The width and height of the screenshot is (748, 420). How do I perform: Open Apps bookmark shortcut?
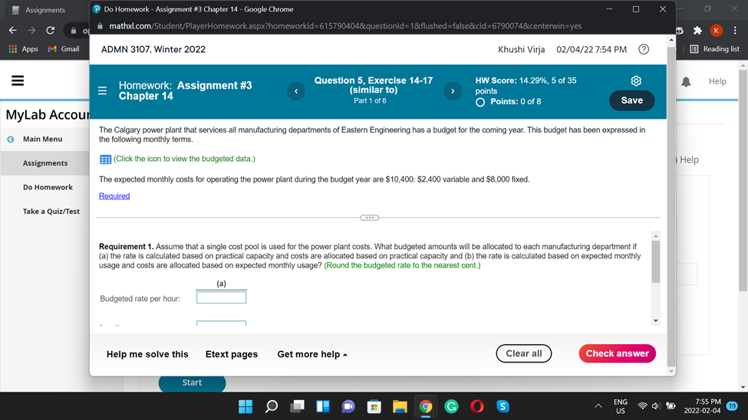23,48
